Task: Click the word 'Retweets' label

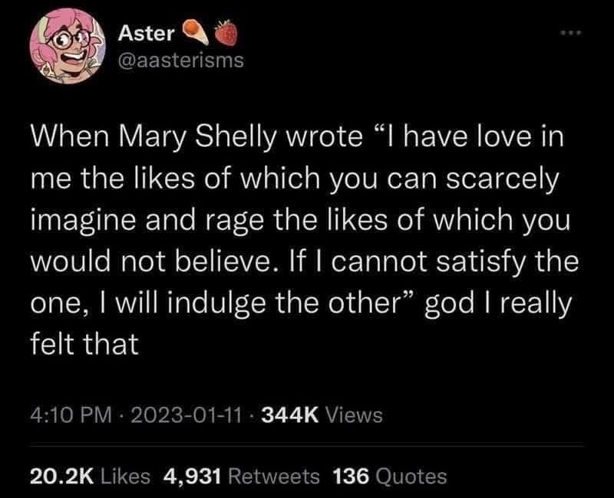Action: coord(273,477)
